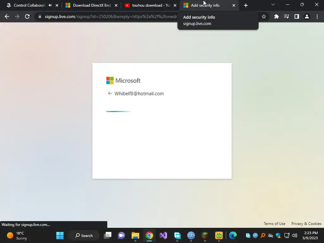The height and width of the screenshot is (243, 324).
Task: Close the touhou download YouTube tab
Action: pos(175,5)
